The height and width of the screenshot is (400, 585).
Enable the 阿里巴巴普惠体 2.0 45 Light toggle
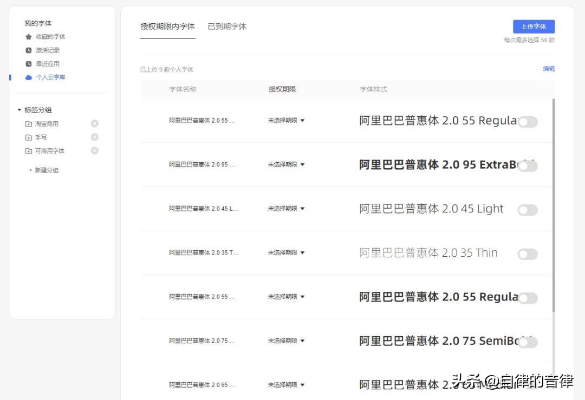[528, 210]
